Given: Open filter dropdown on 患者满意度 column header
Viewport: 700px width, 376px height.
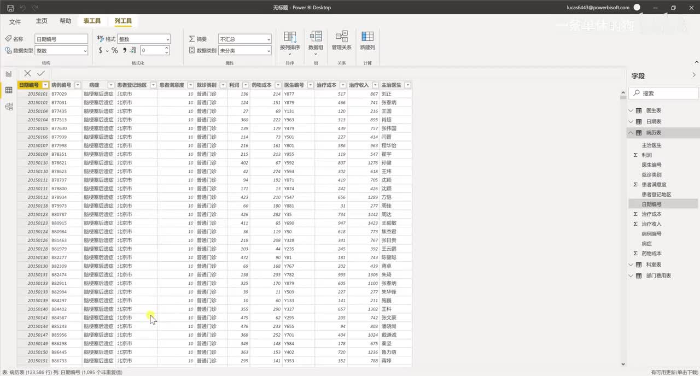Looking at the screenshot, I should [191, 85].
